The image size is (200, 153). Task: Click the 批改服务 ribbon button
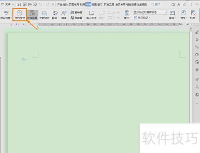(x=32, y=15)
